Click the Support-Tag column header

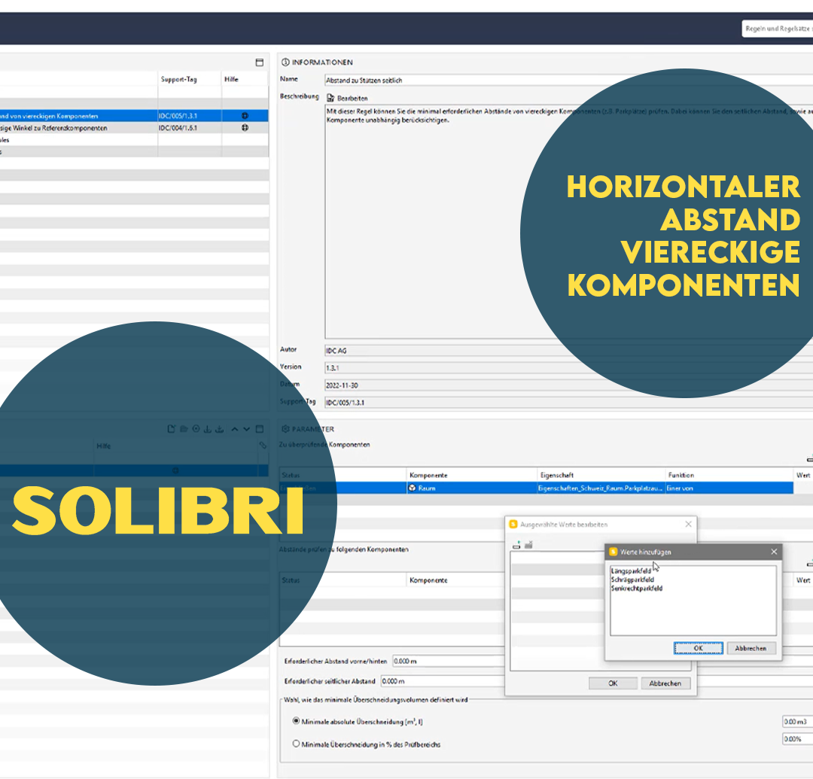[x=179, y=79]
